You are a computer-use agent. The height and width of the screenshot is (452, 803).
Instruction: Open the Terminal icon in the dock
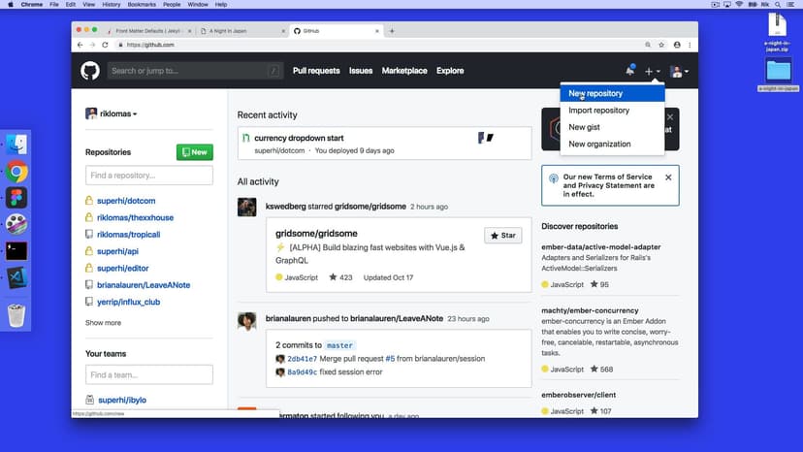pyautogui.click(x=16, y=250)
